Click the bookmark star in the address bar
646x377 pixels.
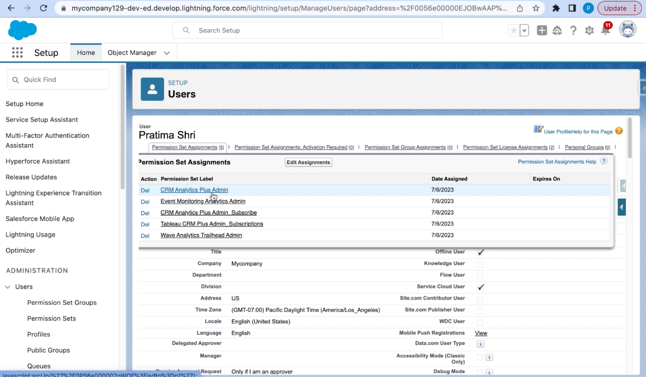tap(535, 8)
